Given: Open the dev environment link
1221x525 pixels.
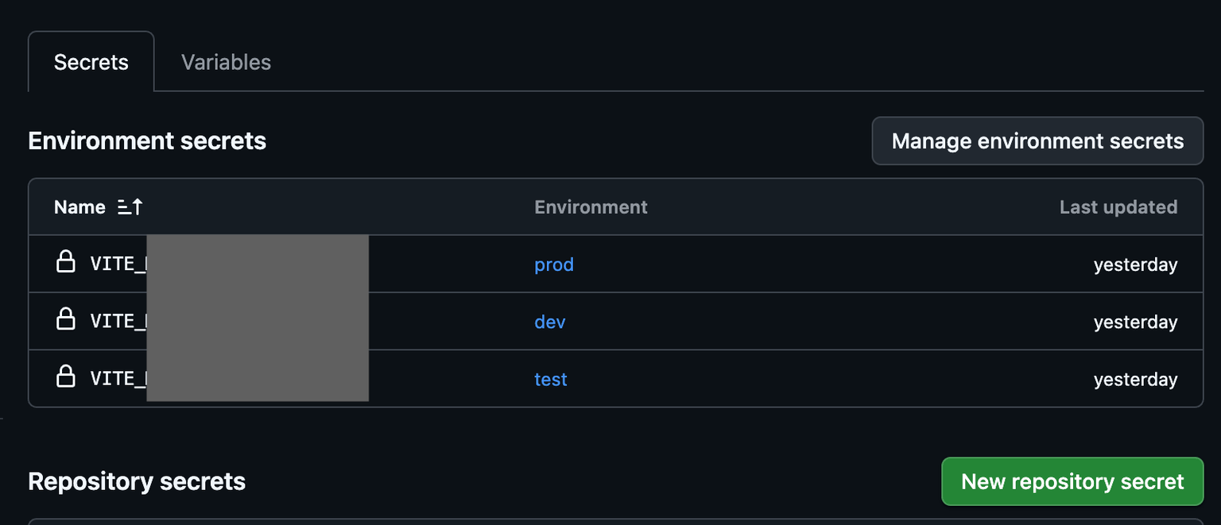Looking at the screenshot, I should pos(550,322).
